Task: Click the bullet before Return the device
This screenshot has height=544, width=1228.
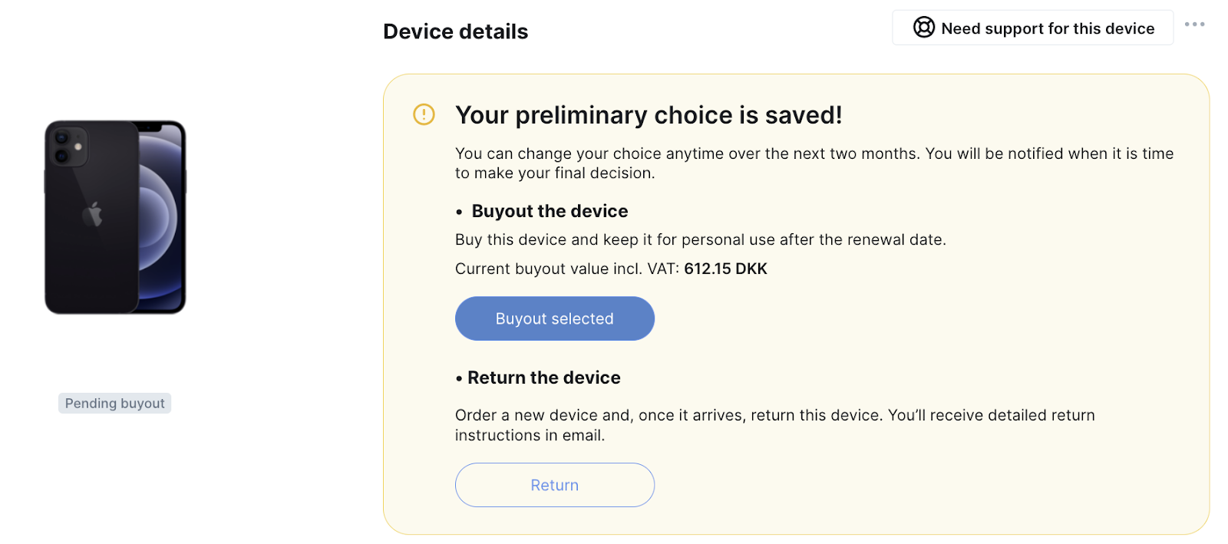Action: coord(459,378)
